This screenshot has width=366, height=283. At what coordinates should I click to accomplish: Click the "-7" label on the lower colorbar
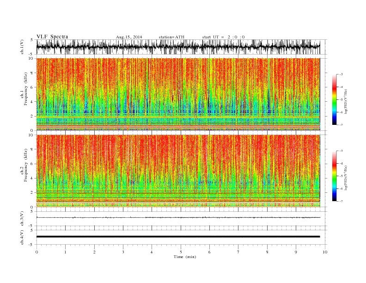pos(341,201)
